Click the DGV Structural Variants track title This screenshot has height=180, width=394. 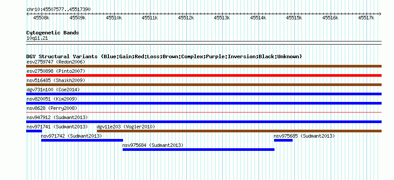tap(164, 56)
